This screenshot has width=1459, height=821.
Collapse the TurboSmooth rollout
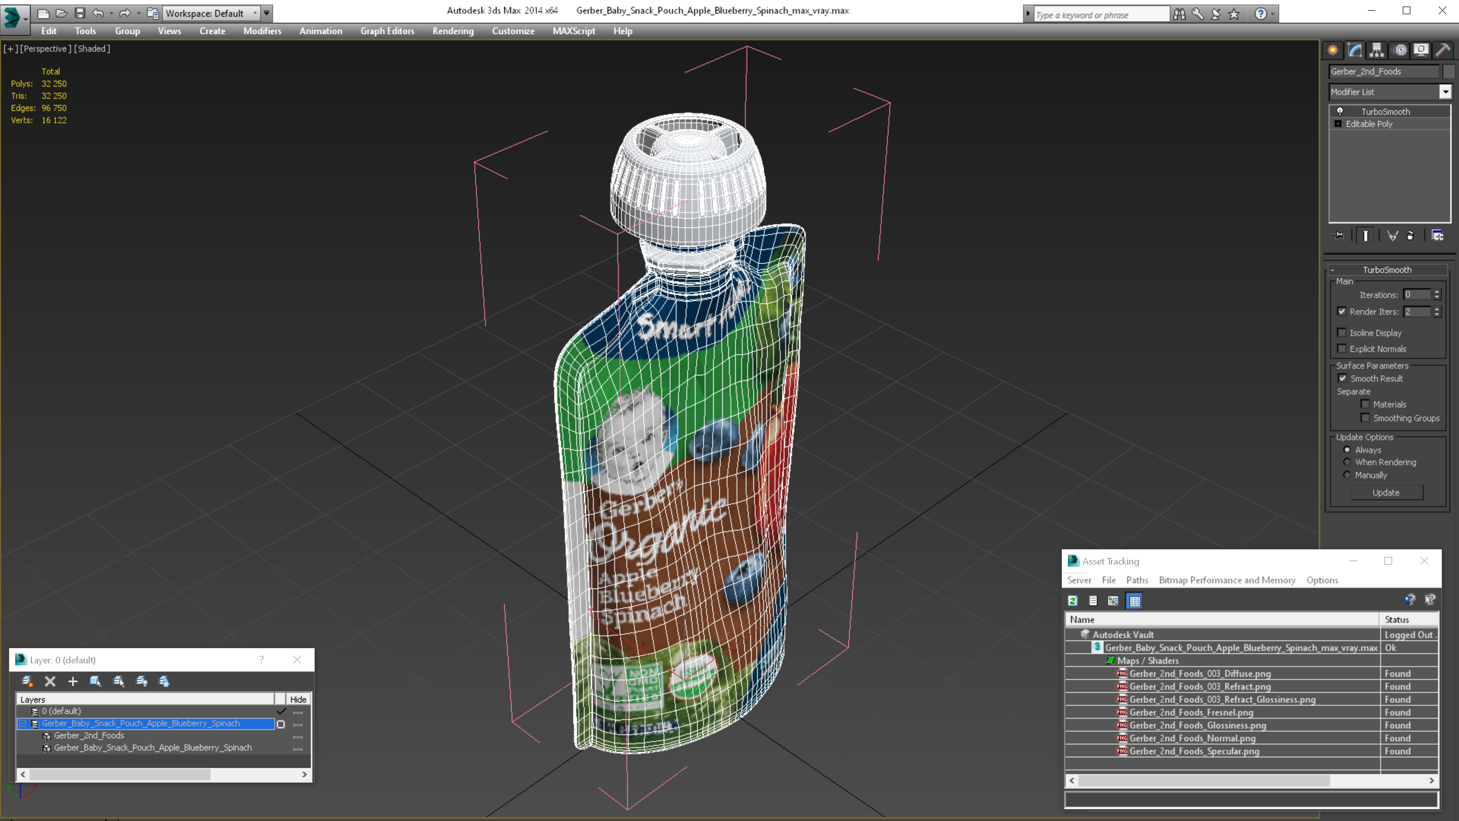click(x=1332, y=270)
